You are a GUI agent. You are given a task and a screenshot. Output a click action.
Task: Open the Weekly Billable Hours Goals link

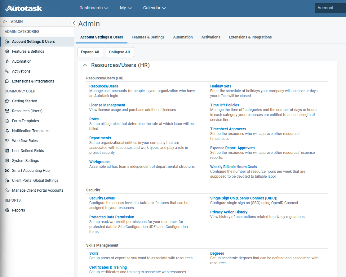click(233, 167)
